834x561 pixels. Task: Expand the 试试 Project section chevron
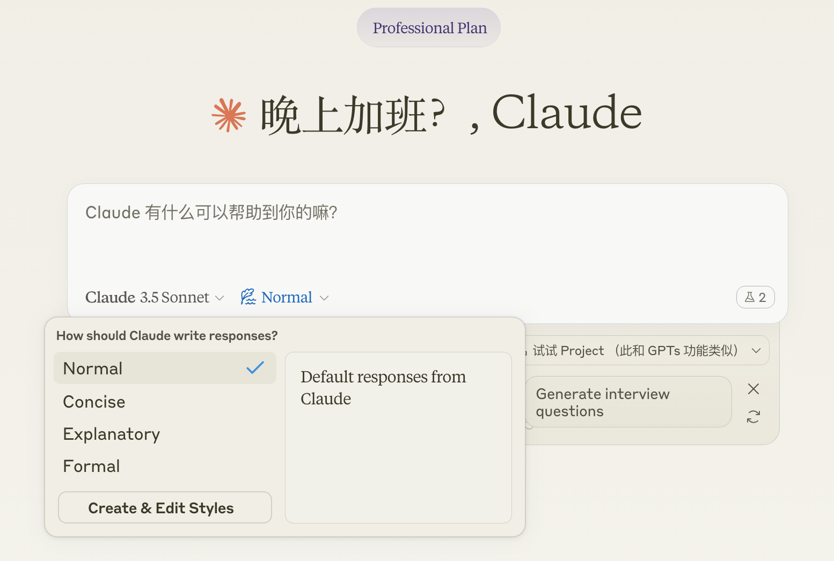[x=756, y=351]
